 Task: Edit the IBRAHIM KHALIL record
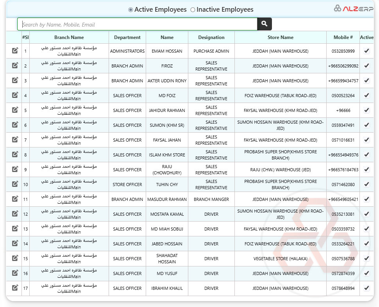[x=15, y=288]
